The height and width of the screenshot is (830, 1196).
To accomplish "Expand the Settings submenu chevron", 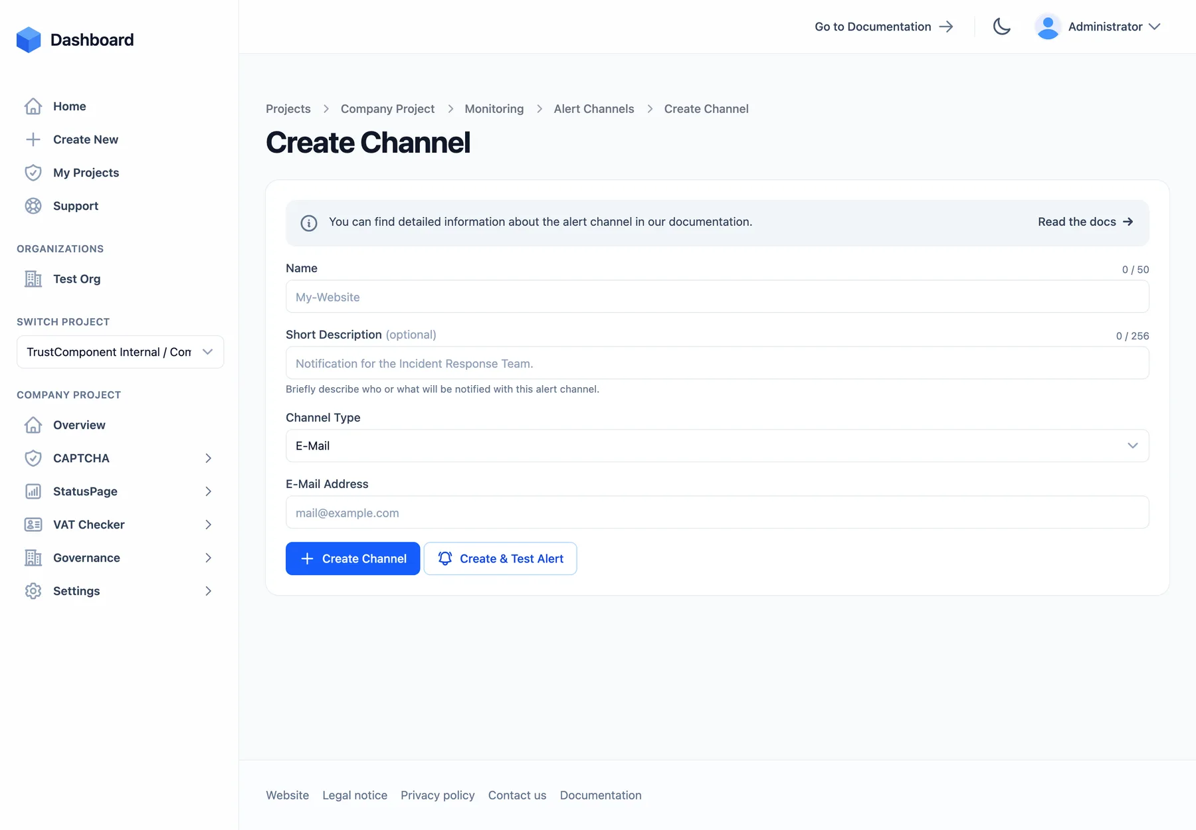I will (209, 591).
